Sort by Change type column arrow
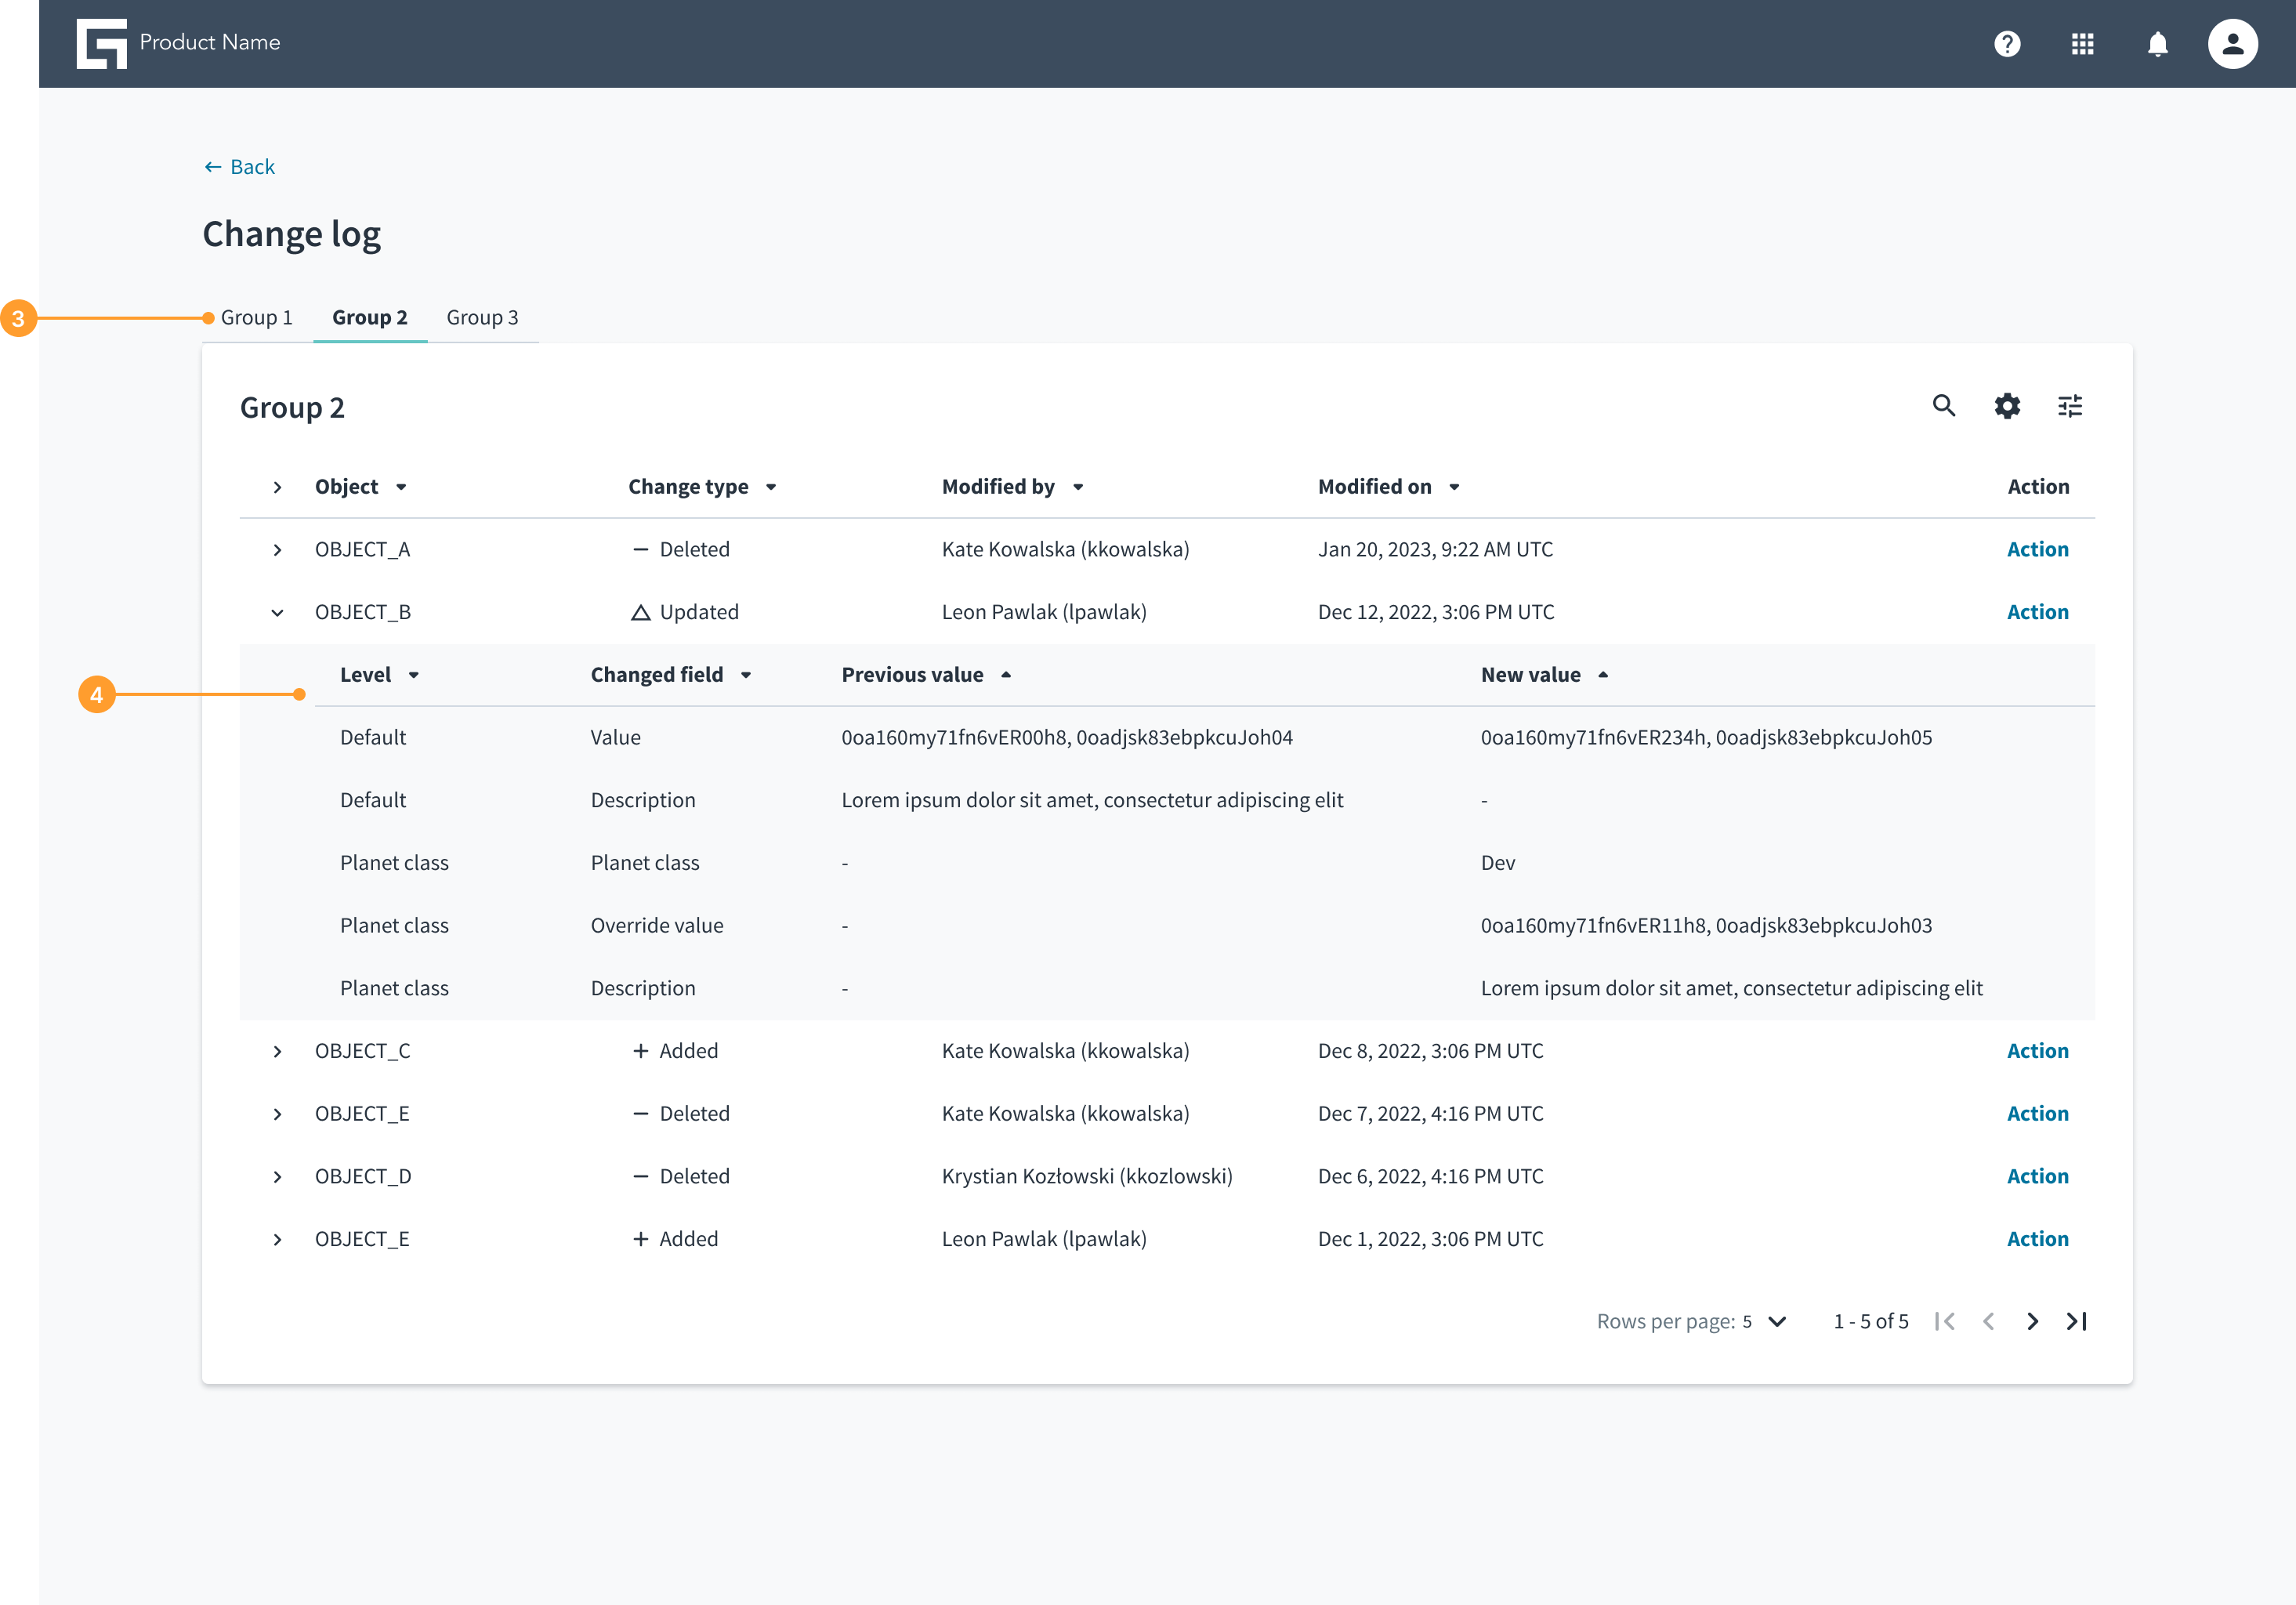Image resolution: width=2296 pixels, height=1605 pixels. 771,487
